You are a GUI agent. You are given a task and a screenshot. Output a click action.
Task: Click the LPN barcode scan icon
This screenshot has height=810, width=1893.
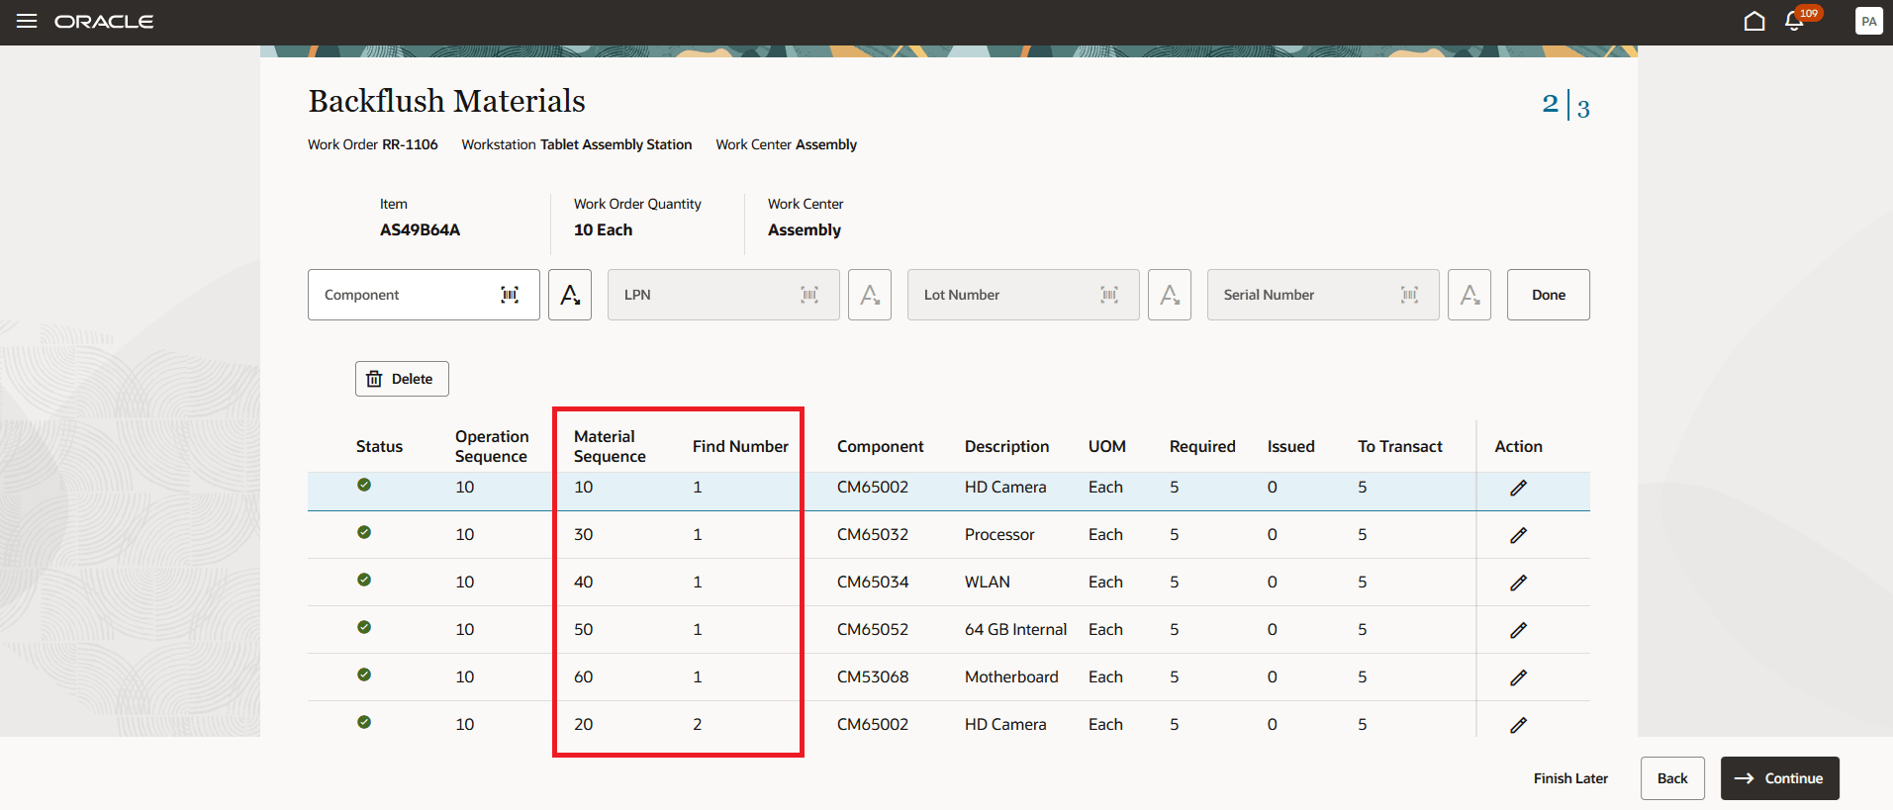(809, 295)
